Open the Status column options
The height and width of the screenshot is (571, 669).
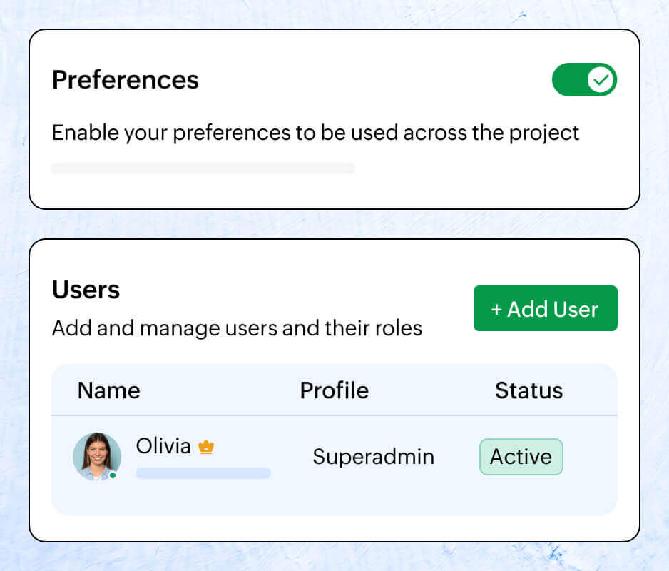[x=529, y=390]
